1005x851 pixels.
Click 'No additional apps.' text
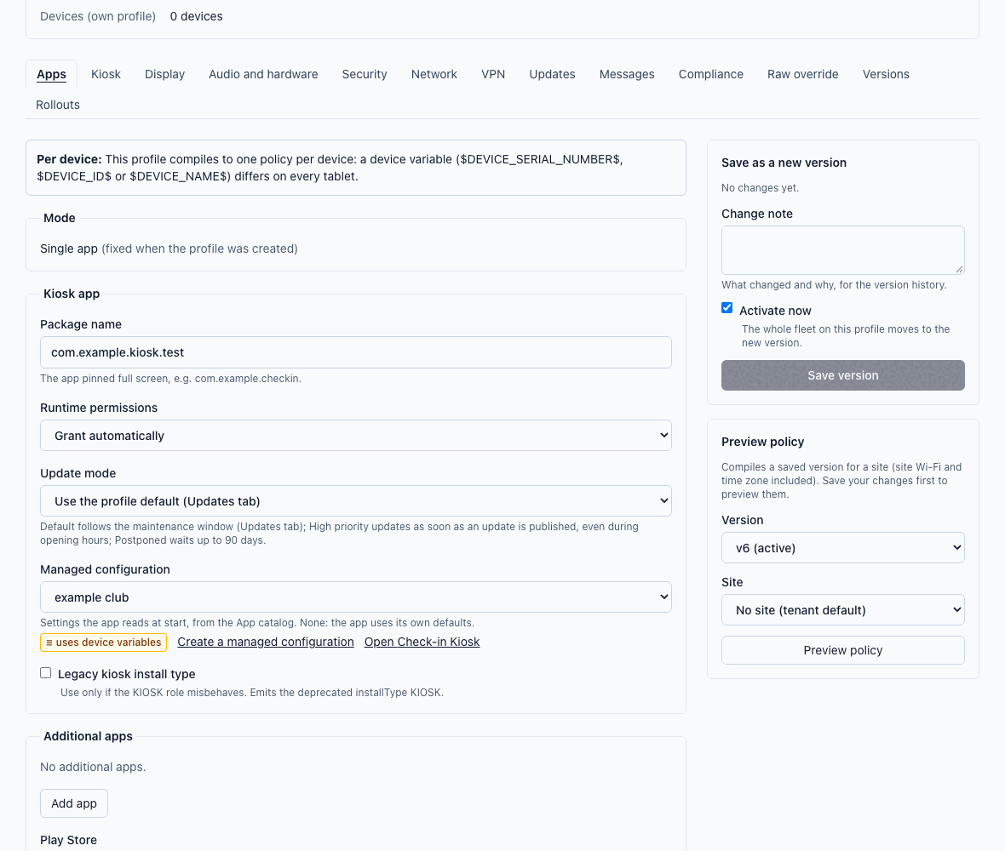(x=93, y=767)
